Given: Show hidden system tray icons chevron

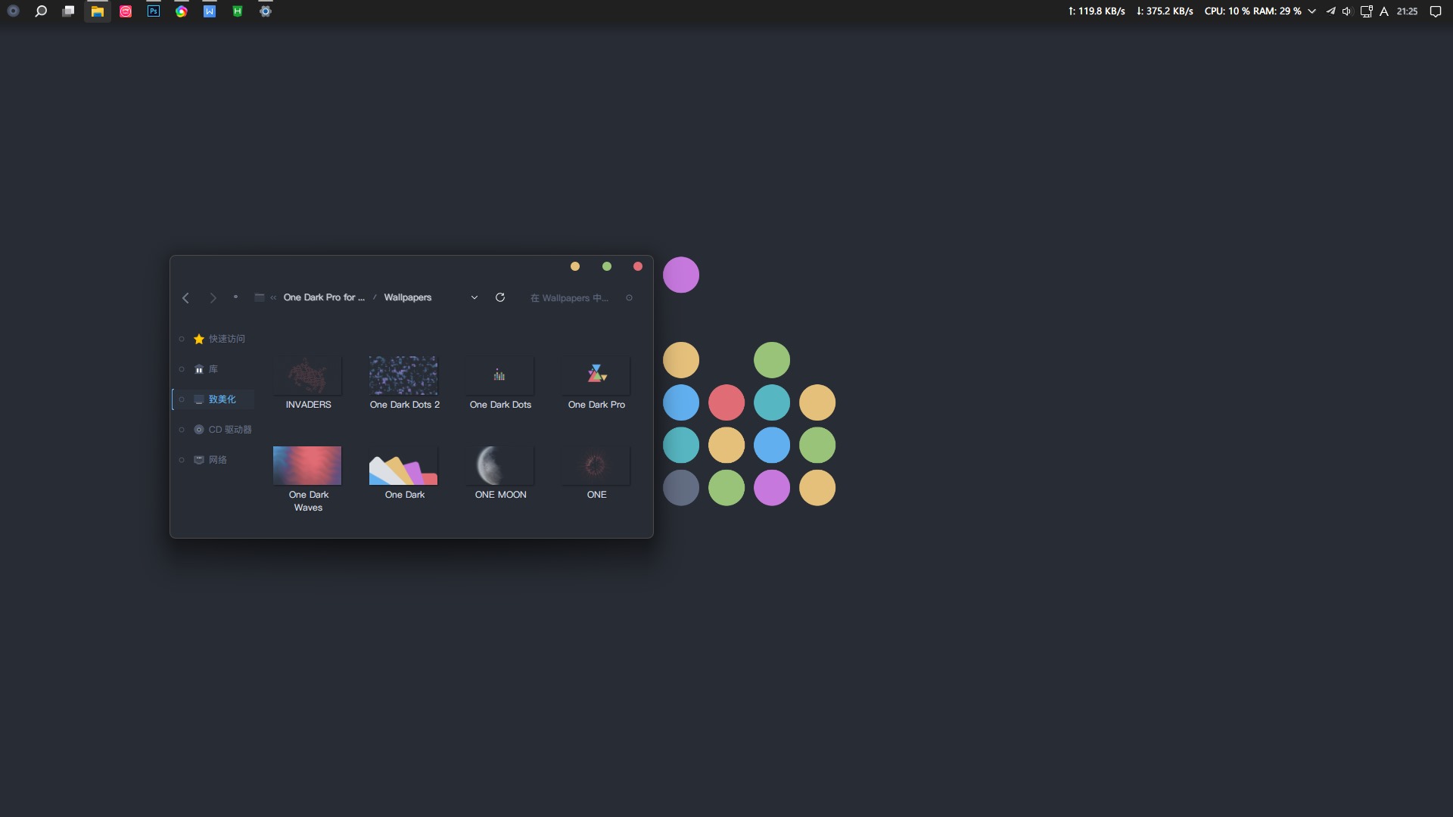Looking at the screenshot, I should pos(1311,11).
